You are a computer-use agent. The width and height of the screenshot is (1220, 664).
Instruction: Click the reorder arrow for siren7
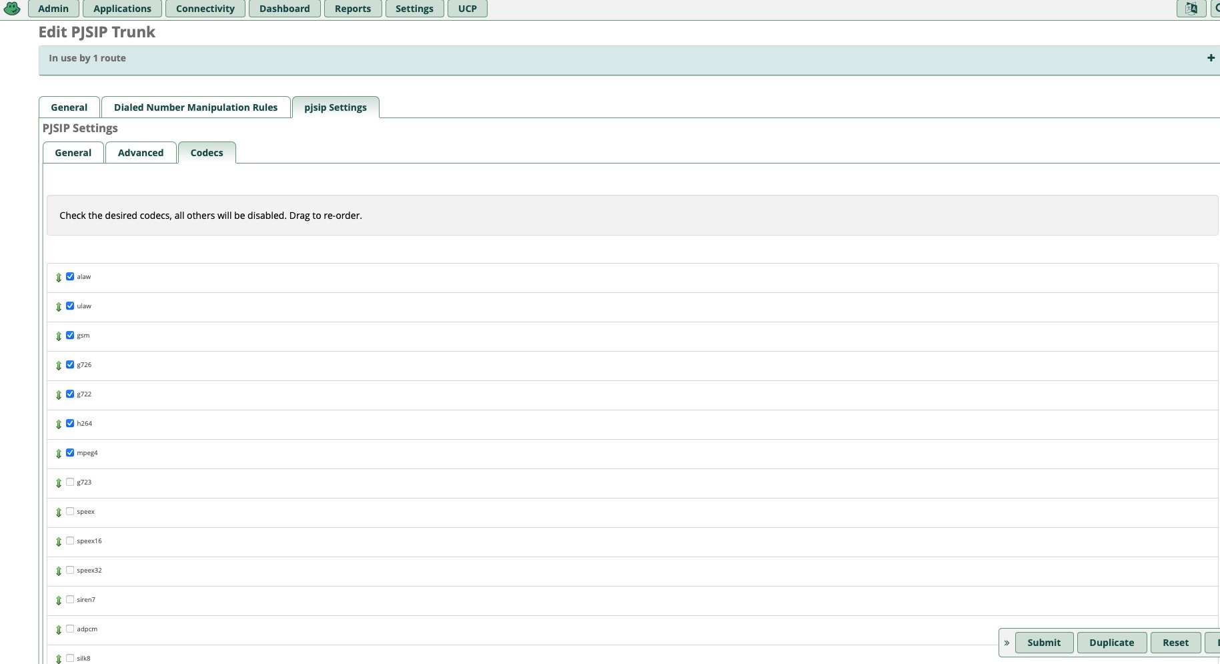point(59,601)
